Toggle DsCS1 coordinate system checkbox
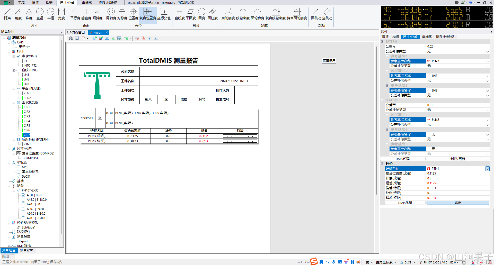Image resolution: width=494 pixels, height=265 pixels. [x=19, y=177]
